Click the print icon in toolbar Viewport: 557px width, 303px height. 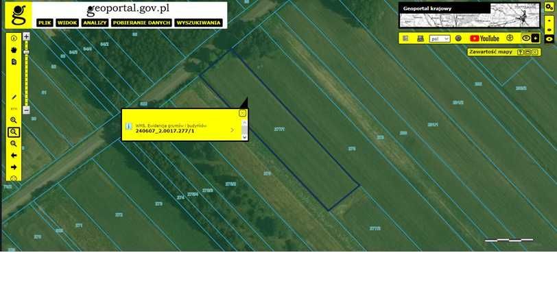coord(420,38)
